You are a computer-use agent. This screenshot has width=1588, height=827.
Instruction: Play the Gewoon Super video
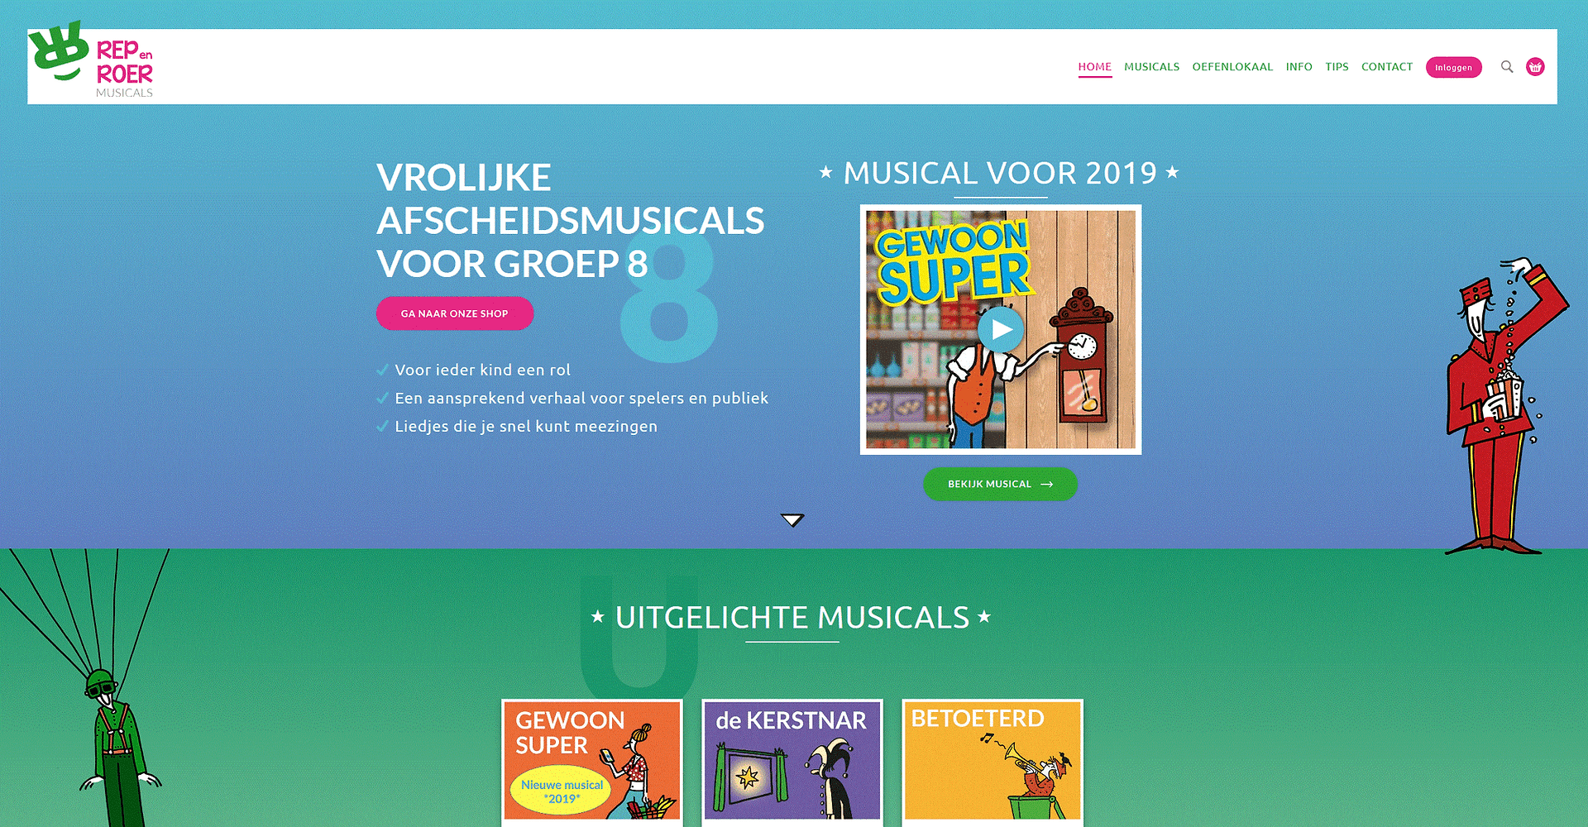coord(1001,329)
